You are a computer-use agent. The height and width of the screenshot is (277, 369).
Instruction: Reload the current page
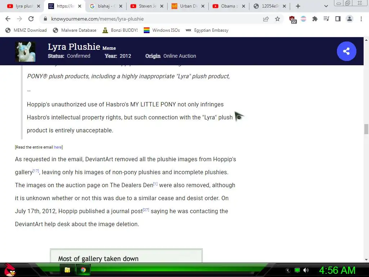point(31,19)
